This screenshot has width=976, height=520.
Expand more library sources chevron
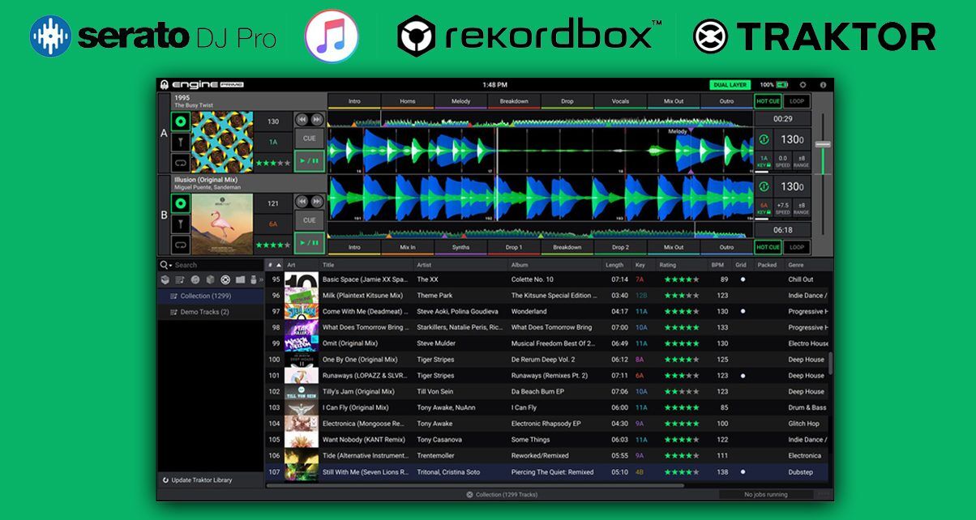point(261,279)
